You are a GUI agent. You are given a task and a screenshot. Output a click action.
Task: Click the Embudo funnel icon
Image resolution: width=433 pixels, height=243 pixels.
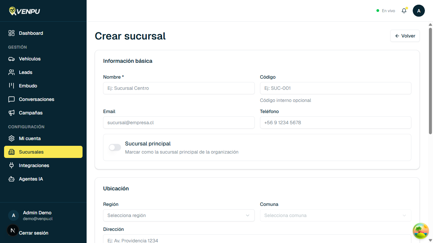pyautogui.click(x=12, y=86)
